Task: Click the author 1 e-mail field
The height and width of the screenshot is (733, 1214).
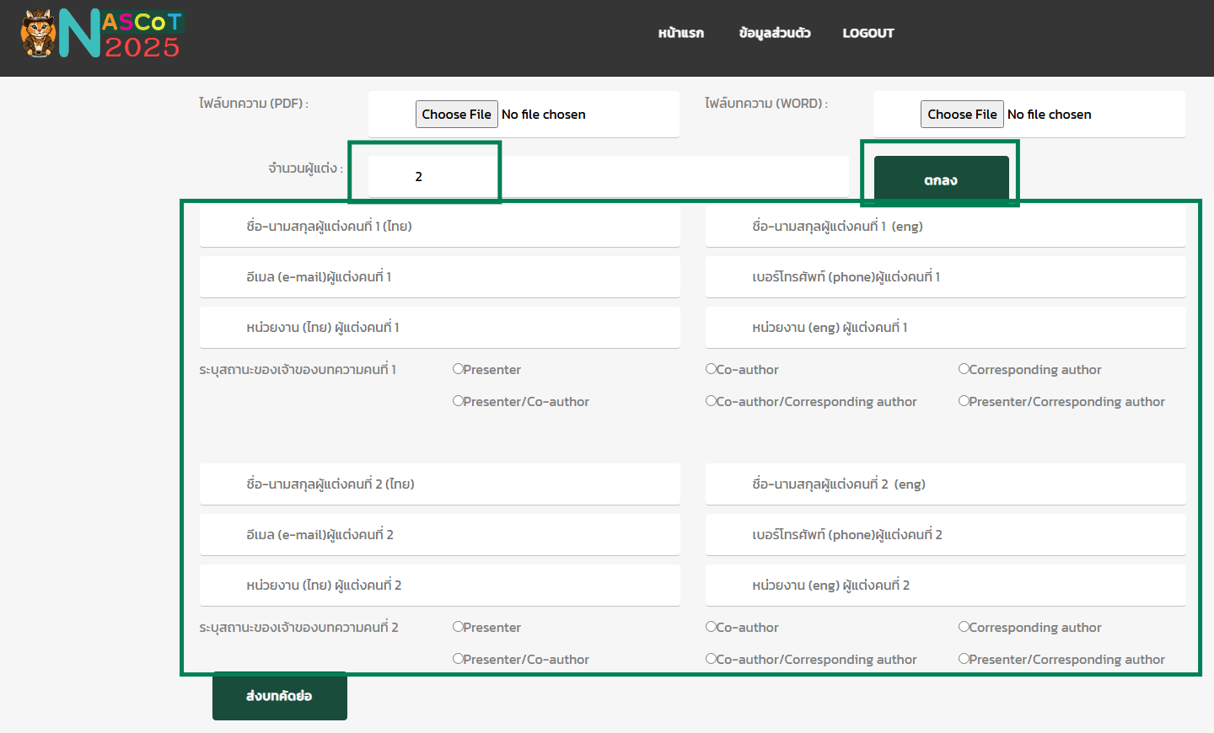Action: (439, 276)
